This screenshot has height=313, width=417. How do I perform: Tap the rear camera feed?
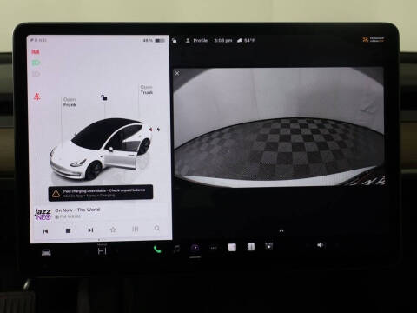[x=279, y=127]
